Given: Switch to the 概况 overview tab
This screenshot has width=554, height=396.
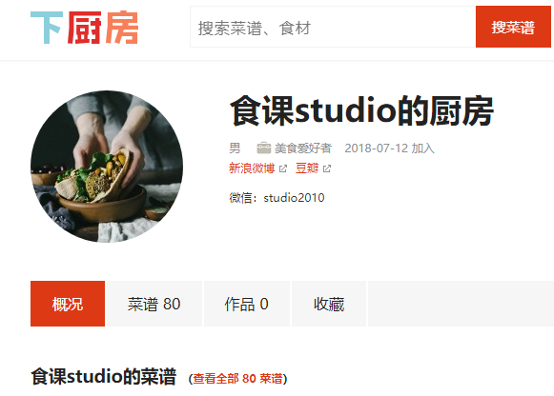Looking at the screenshot, I should (x=68, y=304).
